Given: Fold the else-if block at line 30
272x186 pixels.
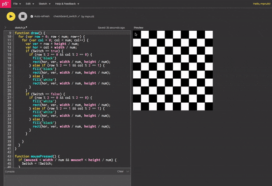Looking at the screenshot, I should [12, 109].
